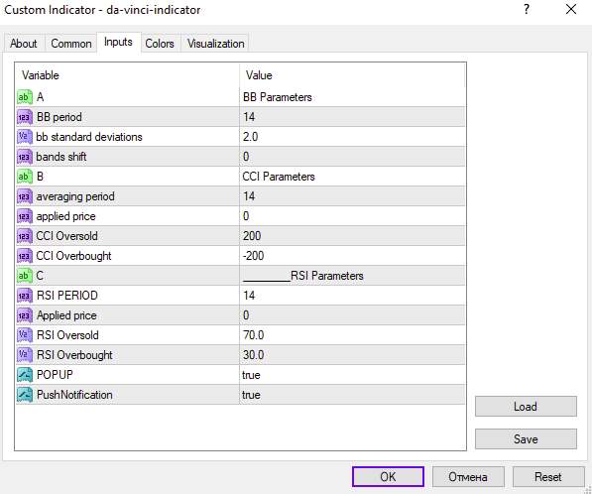The height and width of the screenshot is (494, 592).
Task: Click the Load button
Action: click(526, 407)
